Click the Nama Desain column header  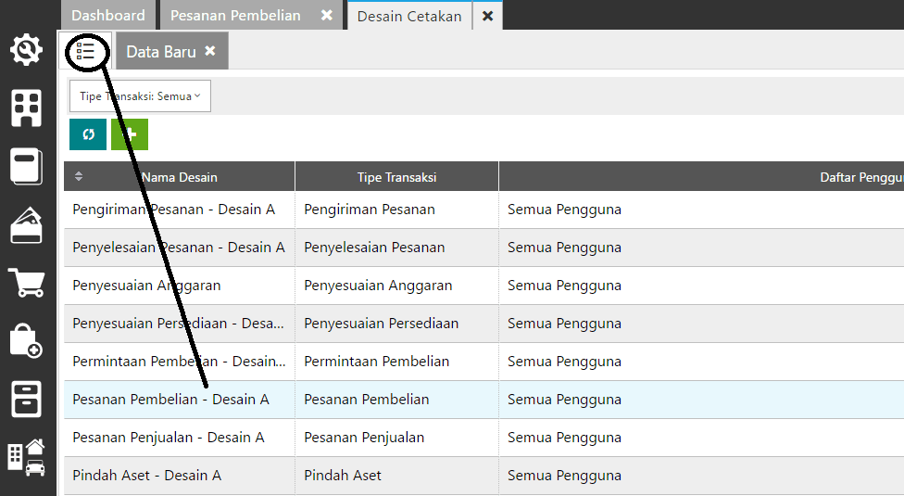[180, 176]
